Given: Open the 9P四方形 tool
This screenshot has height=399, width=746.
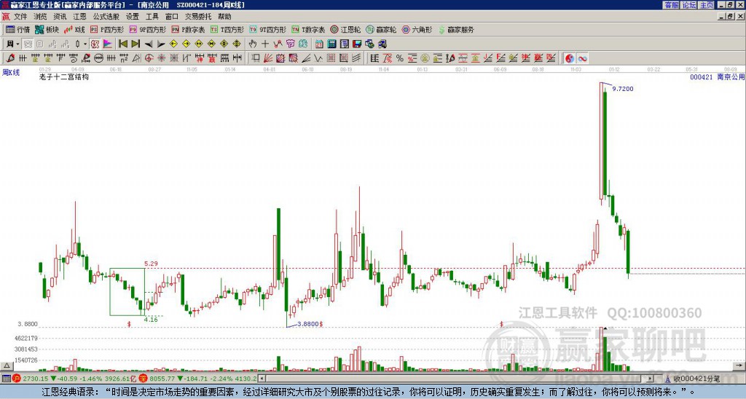Looking at the screenshot, I should (x=147, y=29).
